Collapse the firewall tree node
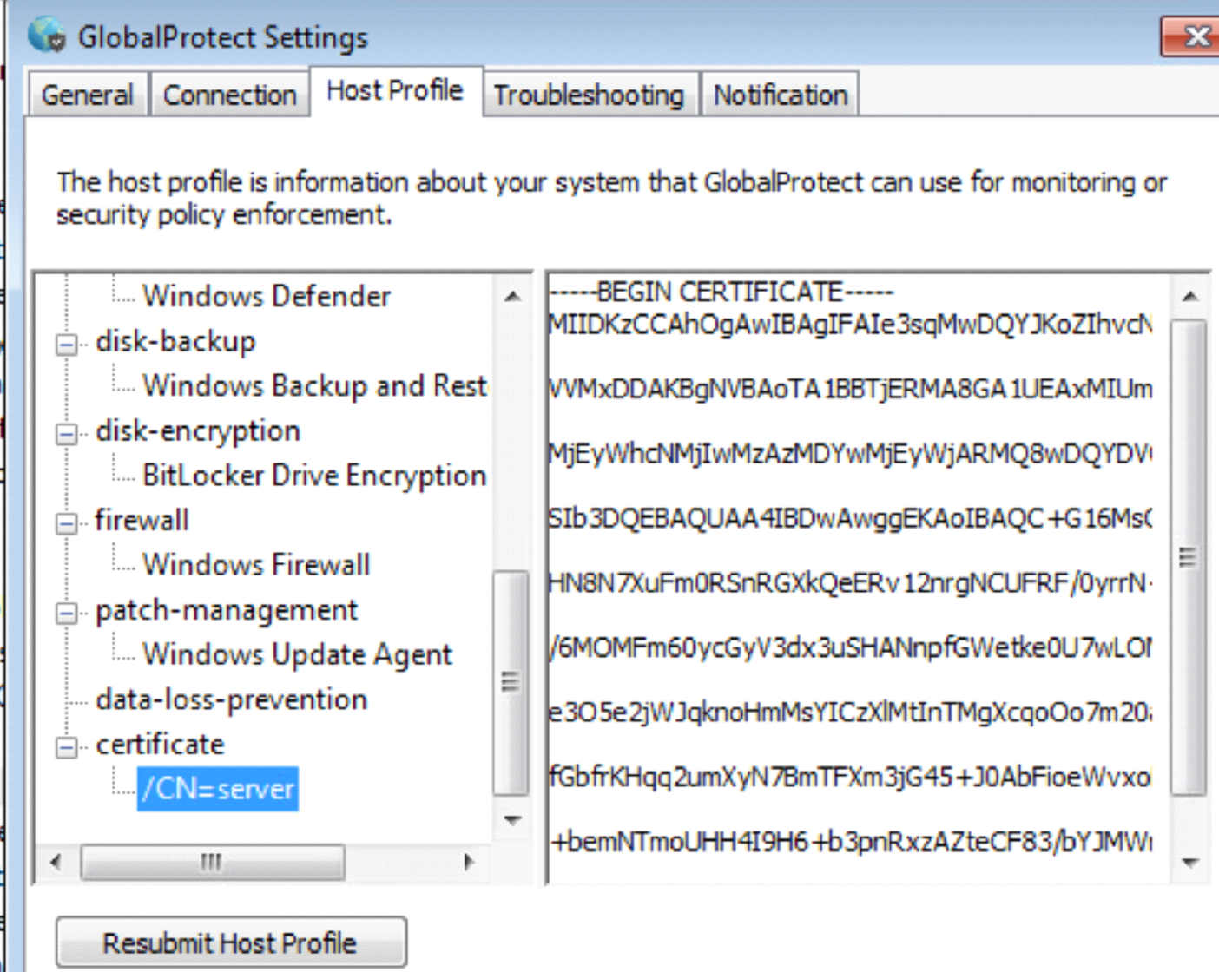The height and width of the screenshot is (972, 1219). (x=66, y=522)
